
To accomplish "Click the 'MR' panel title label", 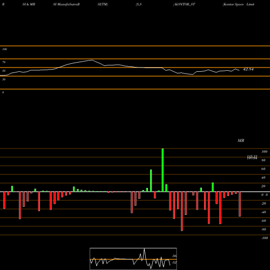I will 241,140.
